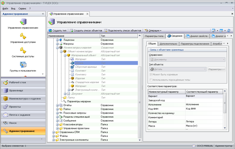Open the Справочник dropdown showing Документы
The width and height of the screenshot is (235, 149).
[187, 60]
